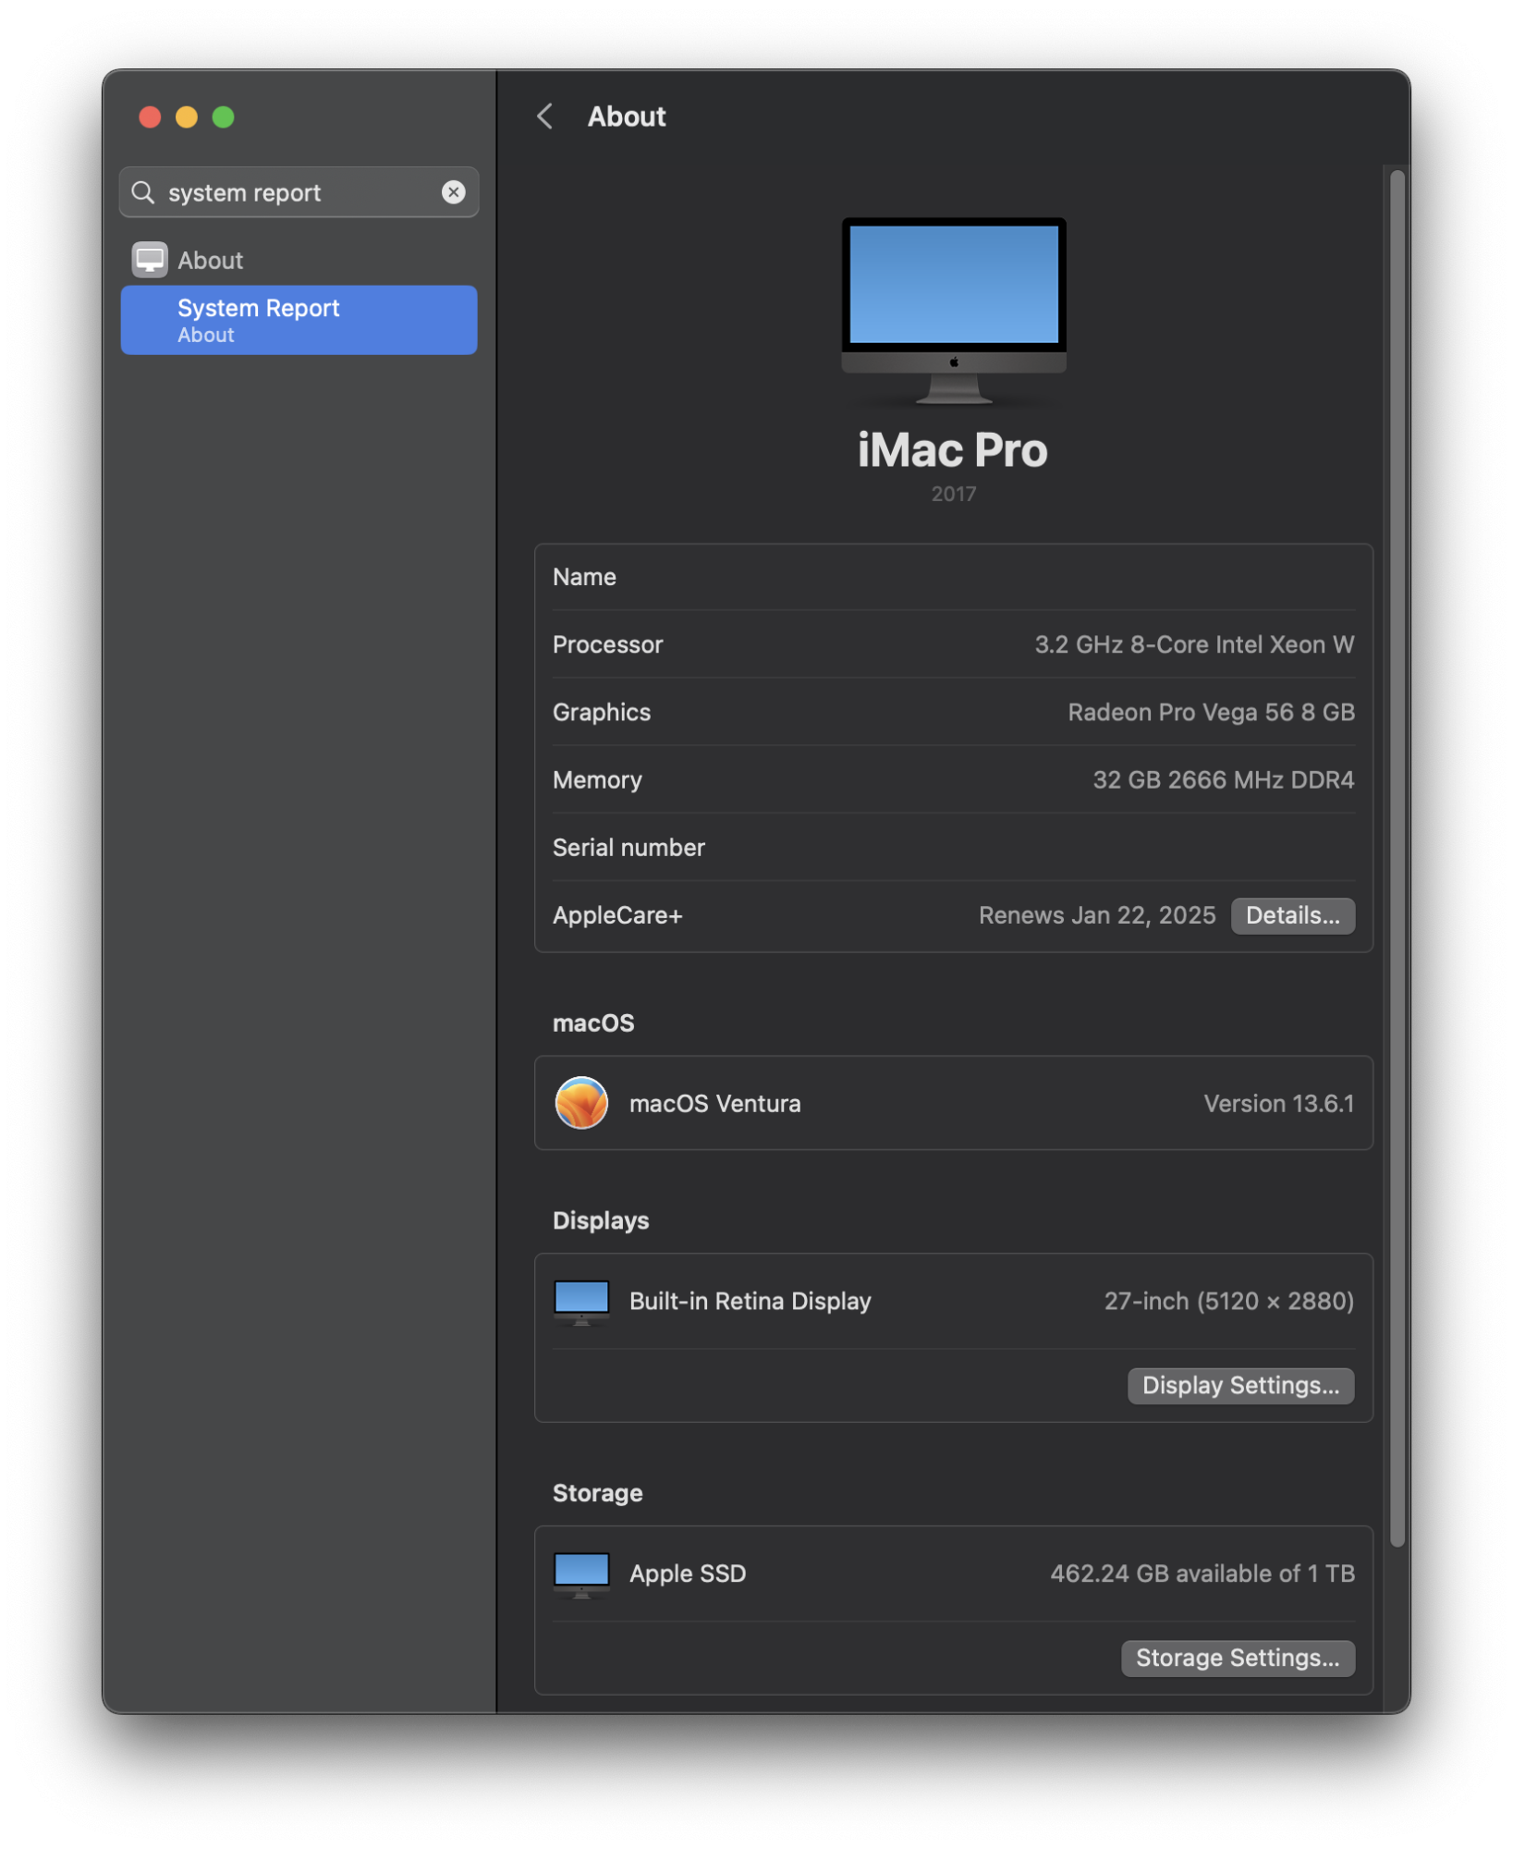The image size is (1513, 1849).
Task: Click the Built-in Retina Display label
Action: click(x=750, y=1302)
